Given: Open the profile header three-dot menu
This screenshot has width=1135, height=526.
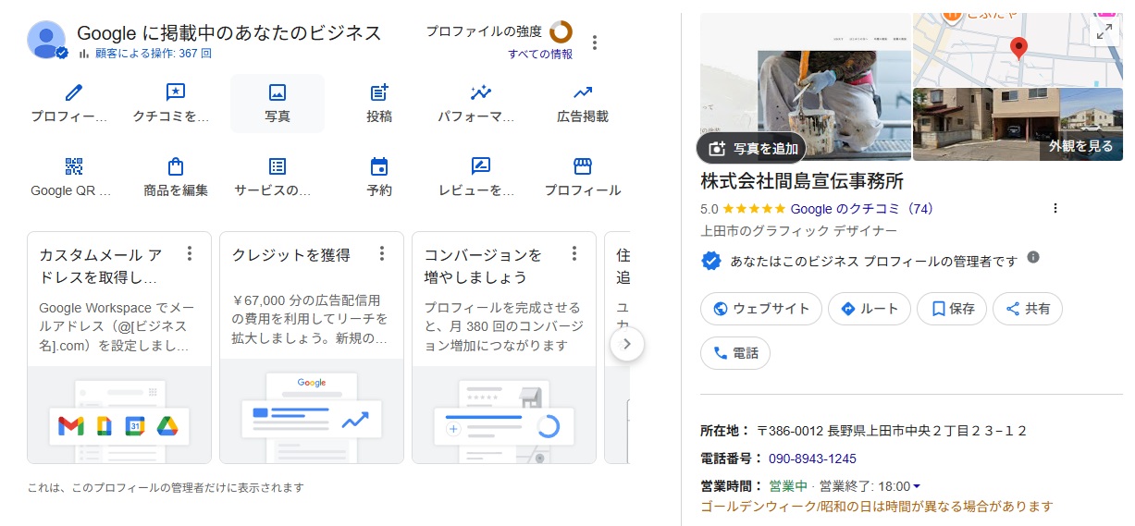Looking at the screenshot, I should pos(595,43).
